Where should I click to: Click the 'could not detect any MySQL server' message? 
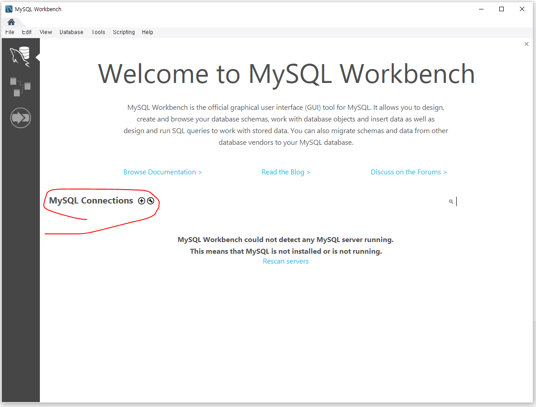tap(285, 240)
